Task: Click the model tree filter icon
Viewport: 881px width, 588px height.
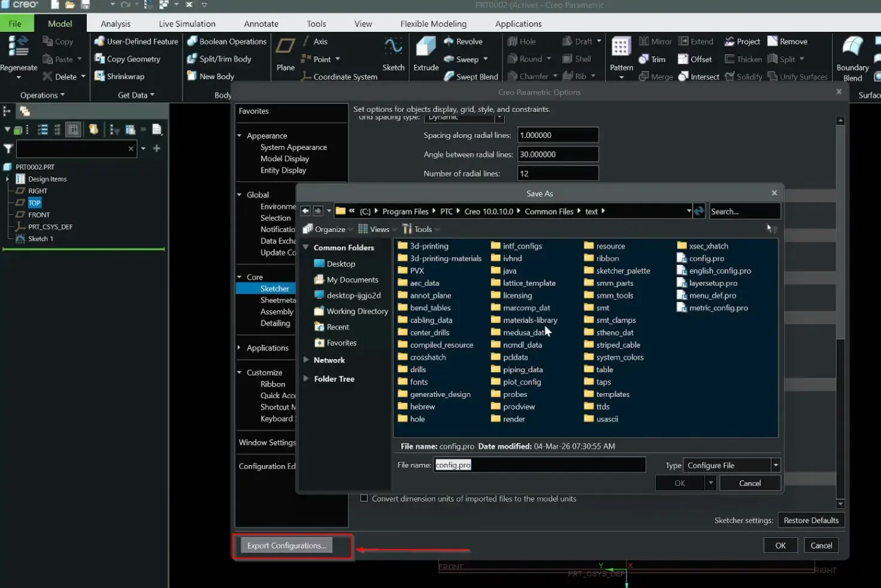Action: pos(8,148)
